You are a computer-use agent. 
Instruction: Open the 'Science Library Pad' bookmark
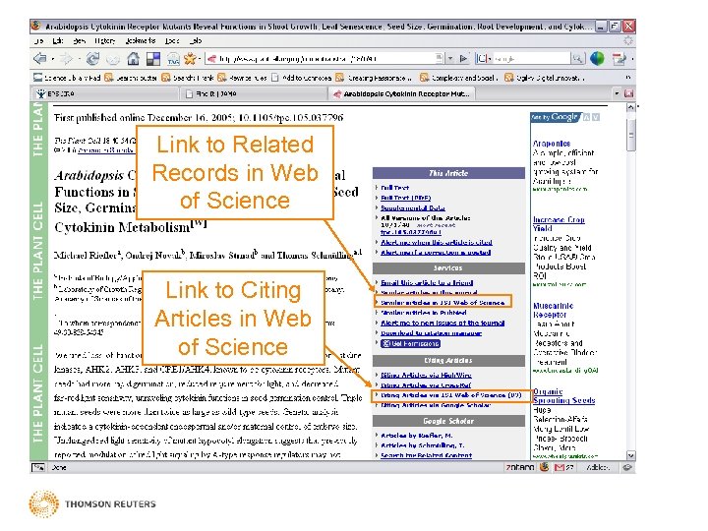pyautogui.click(x=67, y=78)
